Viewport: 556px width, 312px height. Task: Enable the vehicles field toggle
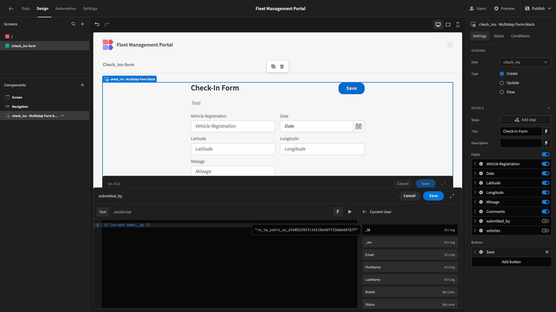coord(546,231)
